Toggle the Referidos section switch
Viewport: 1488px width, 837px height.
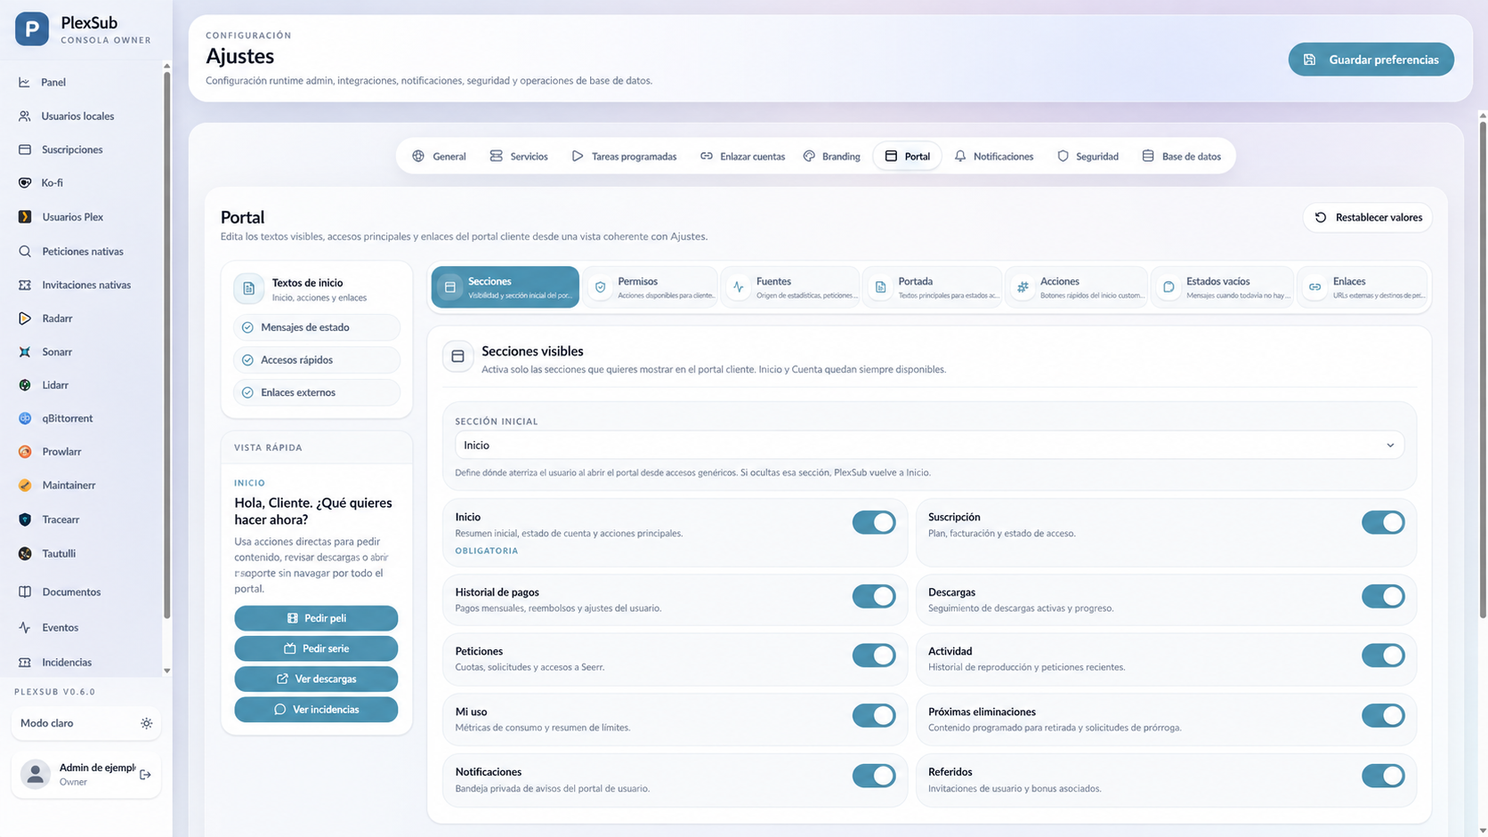click(x=1383, y=776)
